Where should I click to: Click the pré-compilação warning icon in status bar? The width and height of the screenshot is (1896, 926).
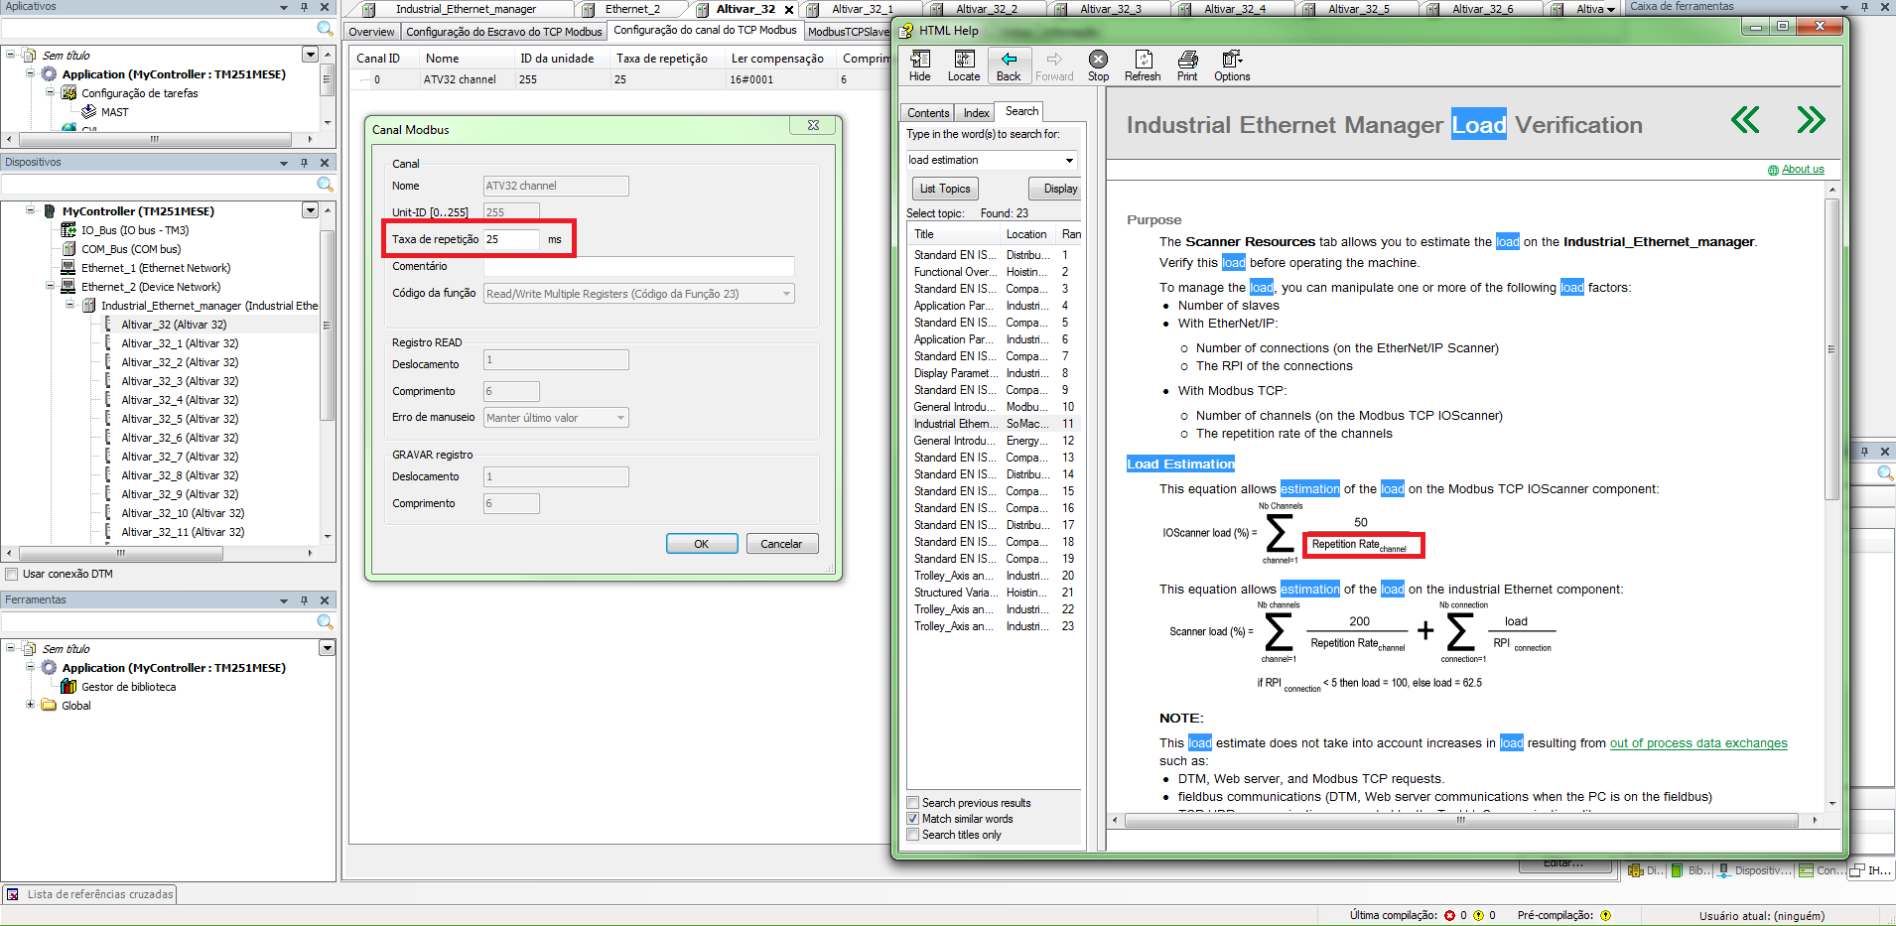(x=1605, y=916)
